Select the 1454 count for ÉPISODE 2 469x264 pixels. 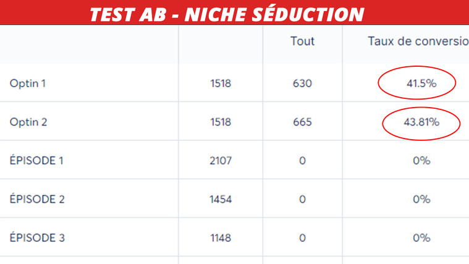[221, 199]
